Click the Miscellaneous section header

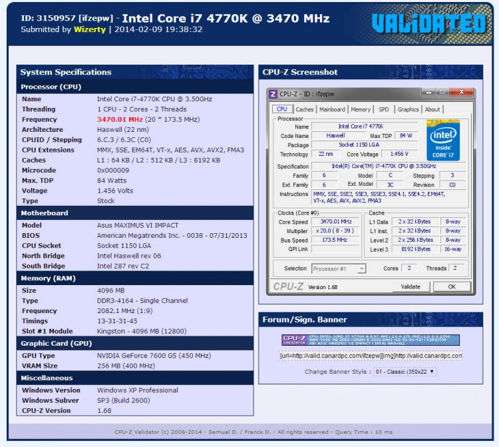coord(135,378)
